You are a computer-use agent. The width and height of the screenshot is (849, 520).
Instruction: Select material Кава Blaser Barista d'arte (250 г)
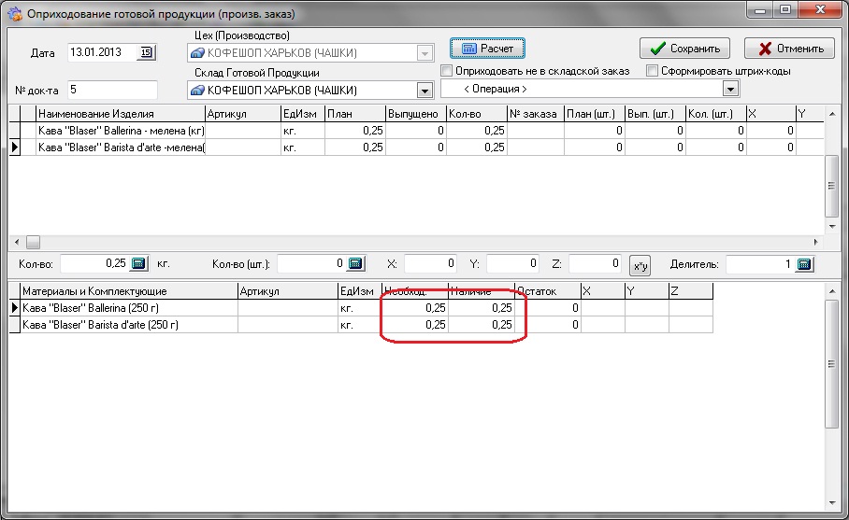pos(126,325)
